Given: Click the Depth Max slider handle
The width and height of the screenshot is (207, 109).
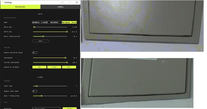Looking at the screenshot, I should [x=67, y=32].
